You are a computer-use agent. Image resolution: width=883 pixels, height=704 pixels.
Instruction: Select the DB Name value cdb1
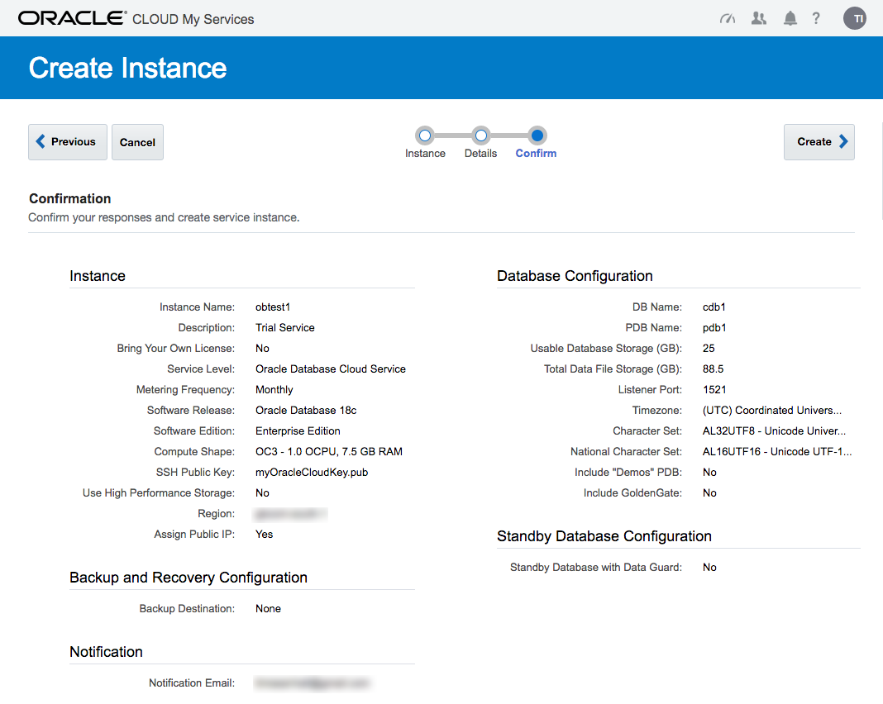(x=714, y=307)
